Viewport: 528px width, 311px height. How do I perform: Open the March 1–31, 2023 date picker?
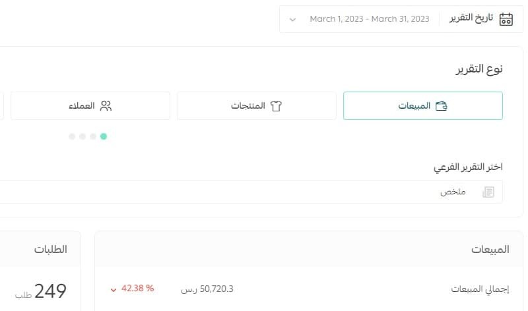click(369, 19)
